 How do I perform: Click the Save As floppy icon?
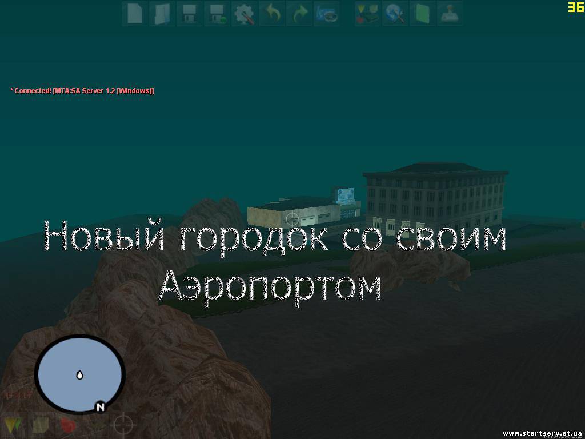click(217, 13)
